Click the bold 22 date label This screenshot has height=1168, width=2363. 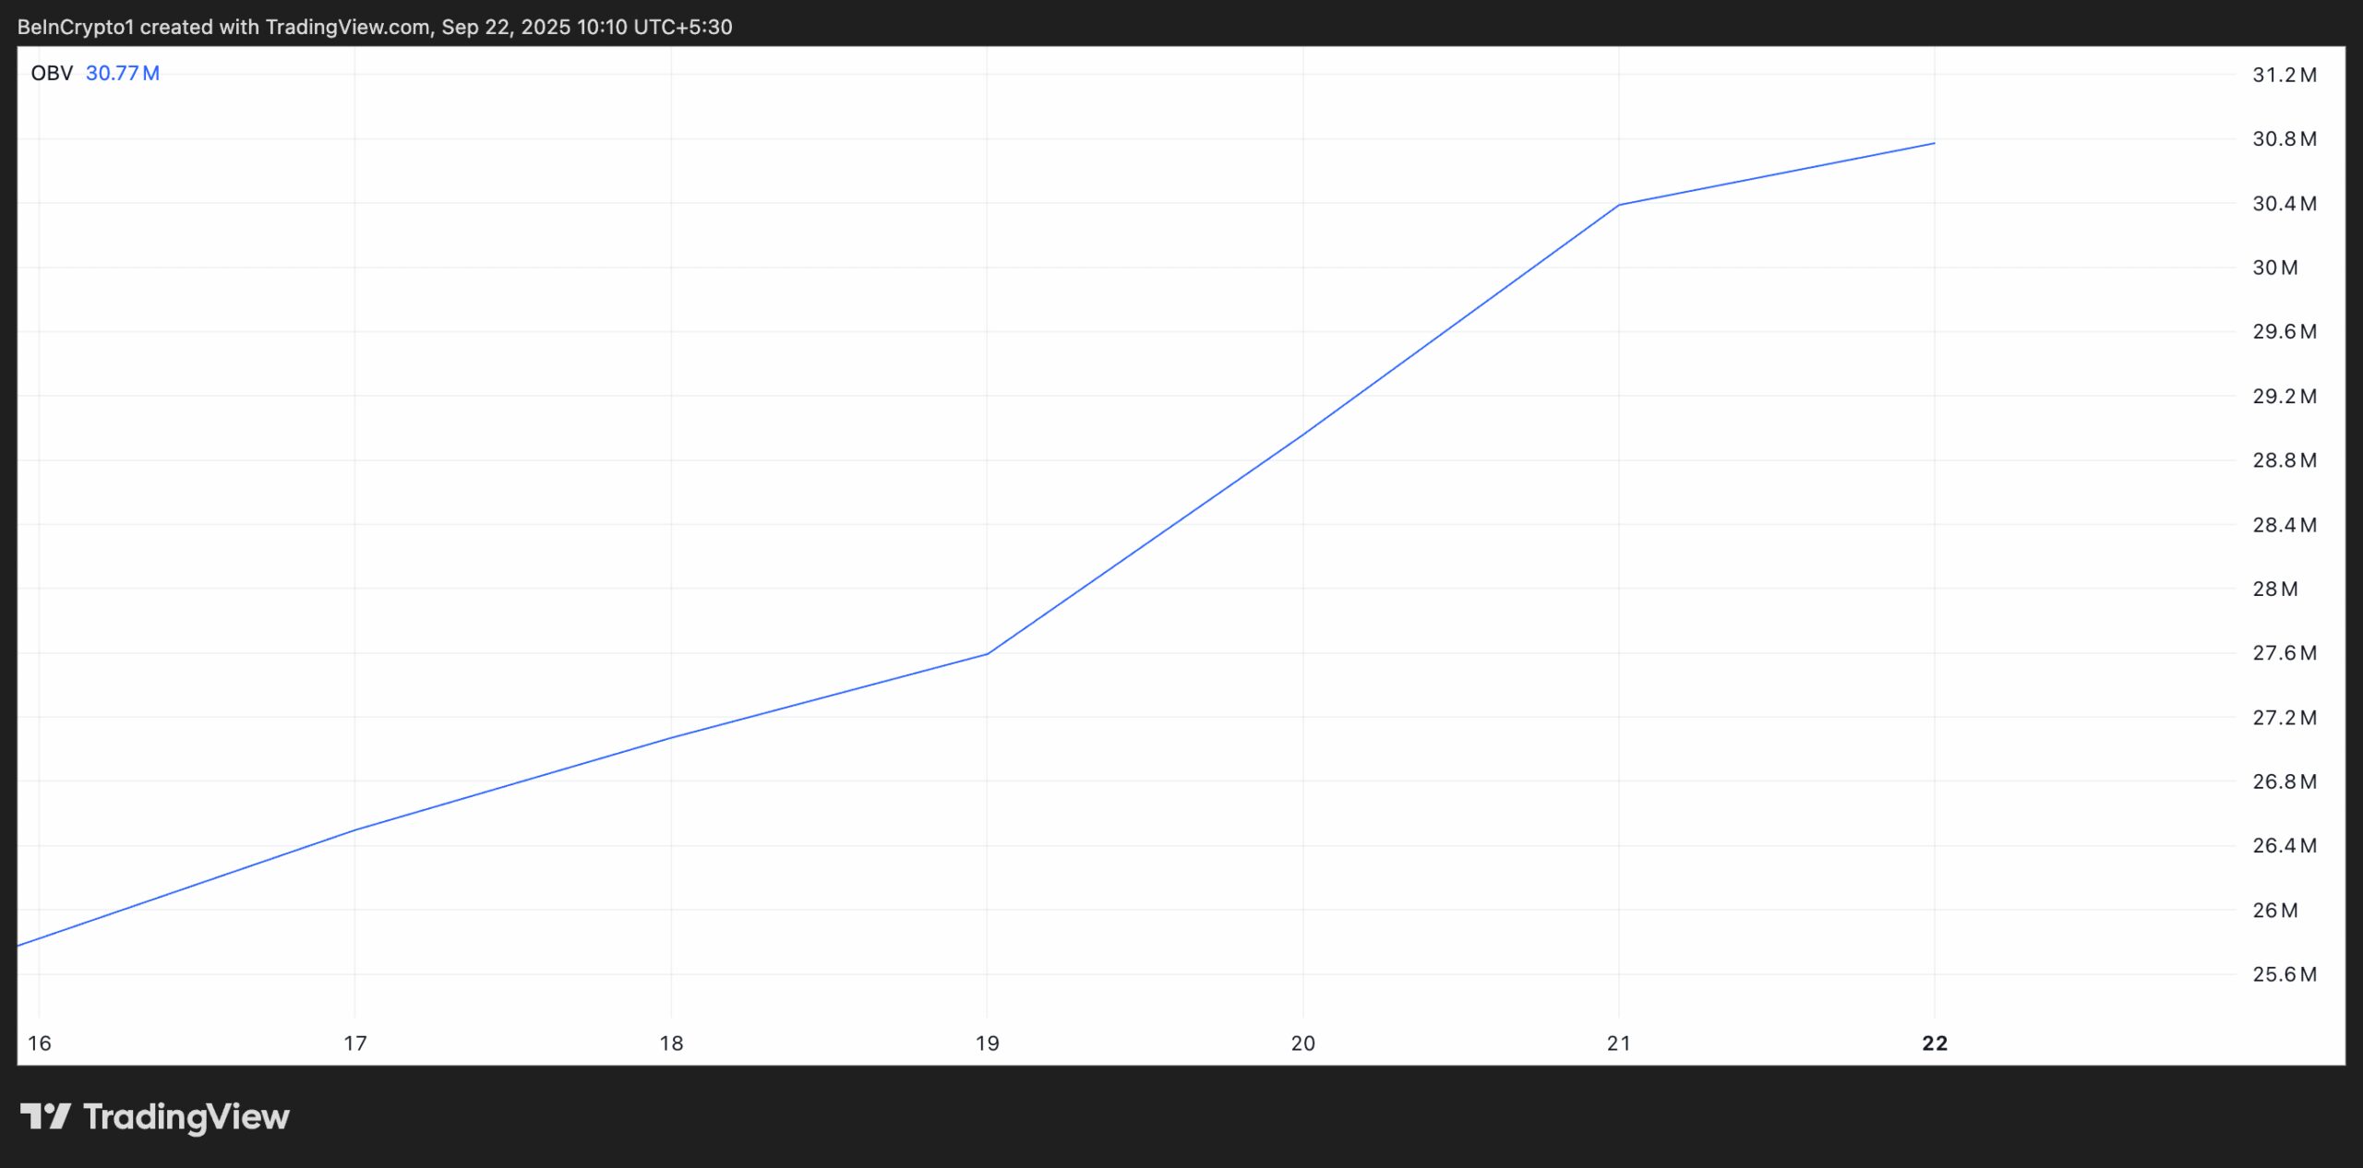pyautogui.click(x=1935, y=1044)
